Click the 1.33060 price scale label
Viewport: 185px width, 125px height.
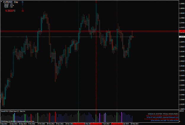coord(182,80)
